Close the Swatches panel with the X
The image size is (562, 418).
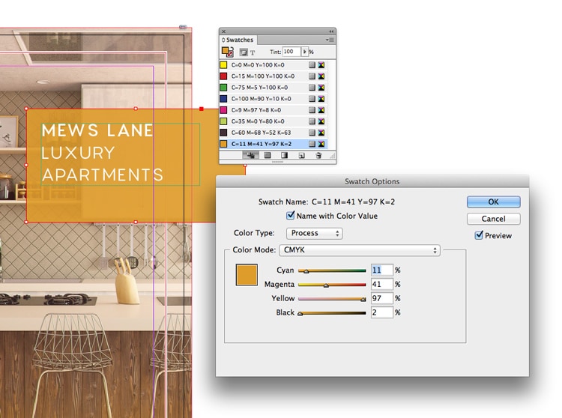pyautogui.click(x=223, y=31)
